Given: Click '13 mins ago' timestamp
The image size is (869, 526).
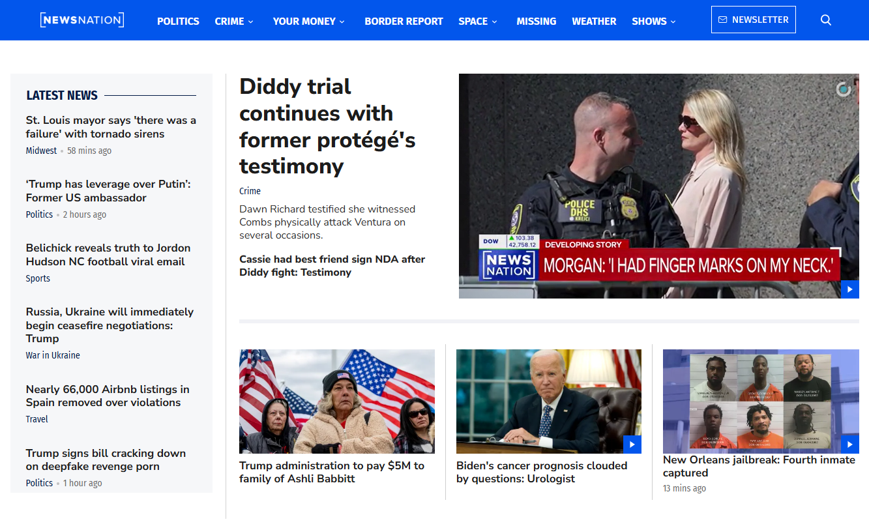Looking at the screenshot, I should click(x=685, y=488).
